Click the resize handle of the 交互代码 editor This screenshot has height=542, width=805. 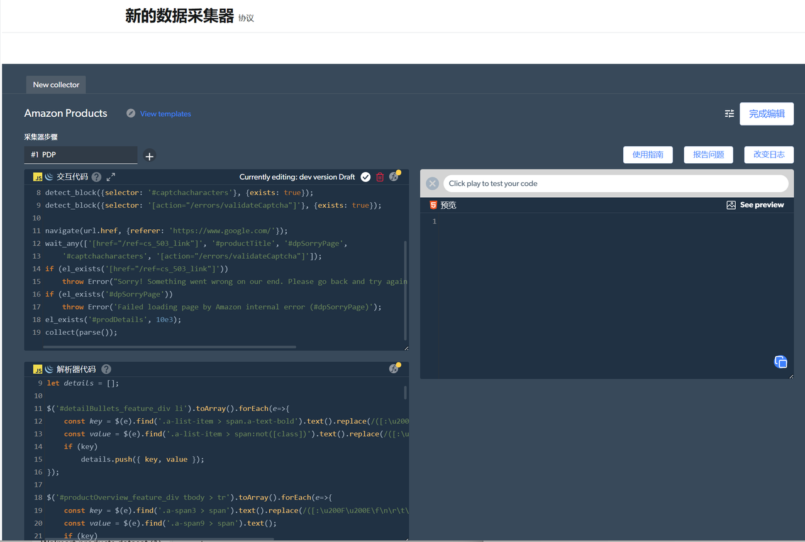pos(406,348)
